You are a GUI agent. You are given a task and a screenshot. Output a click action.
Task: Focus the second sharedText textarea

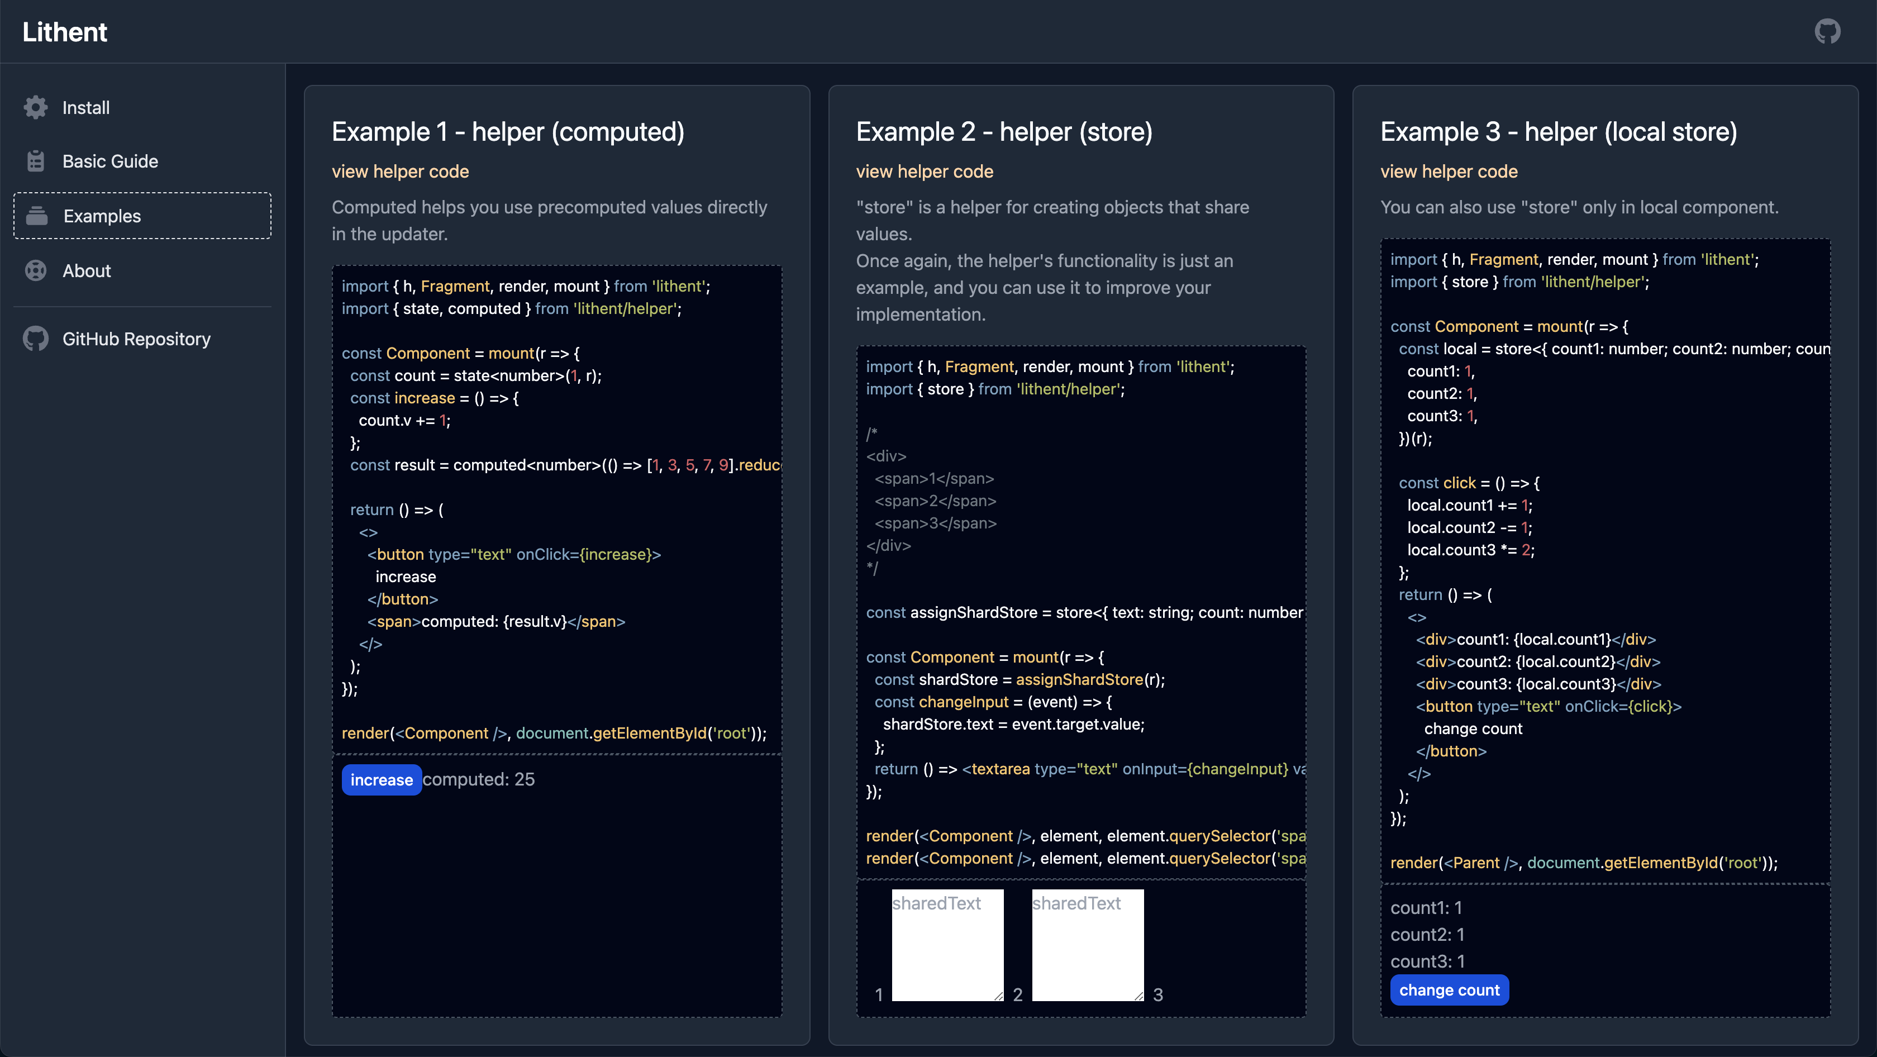point(1088,945)
